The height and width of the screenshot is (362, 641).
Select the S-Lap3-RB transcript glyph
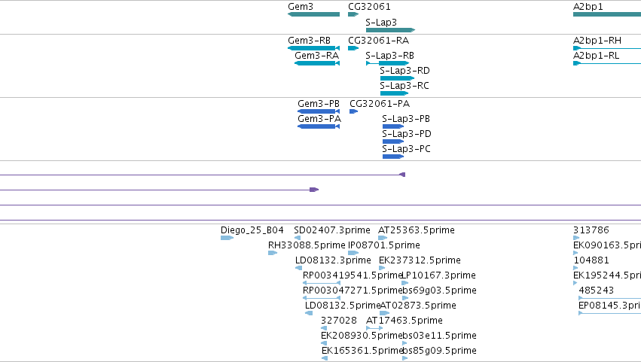pyautogui.click(x=388, y=63)
